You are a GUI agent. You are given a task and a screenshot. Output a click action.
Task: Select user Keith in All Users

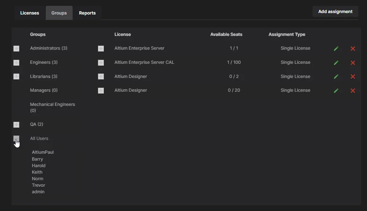coord(37,172)
